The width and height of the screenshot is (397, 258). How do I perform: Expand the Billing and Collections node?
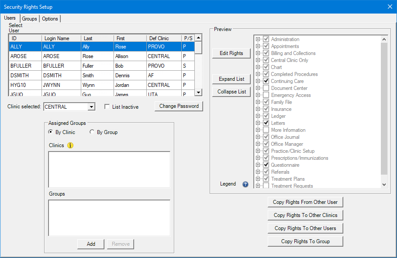258,53
